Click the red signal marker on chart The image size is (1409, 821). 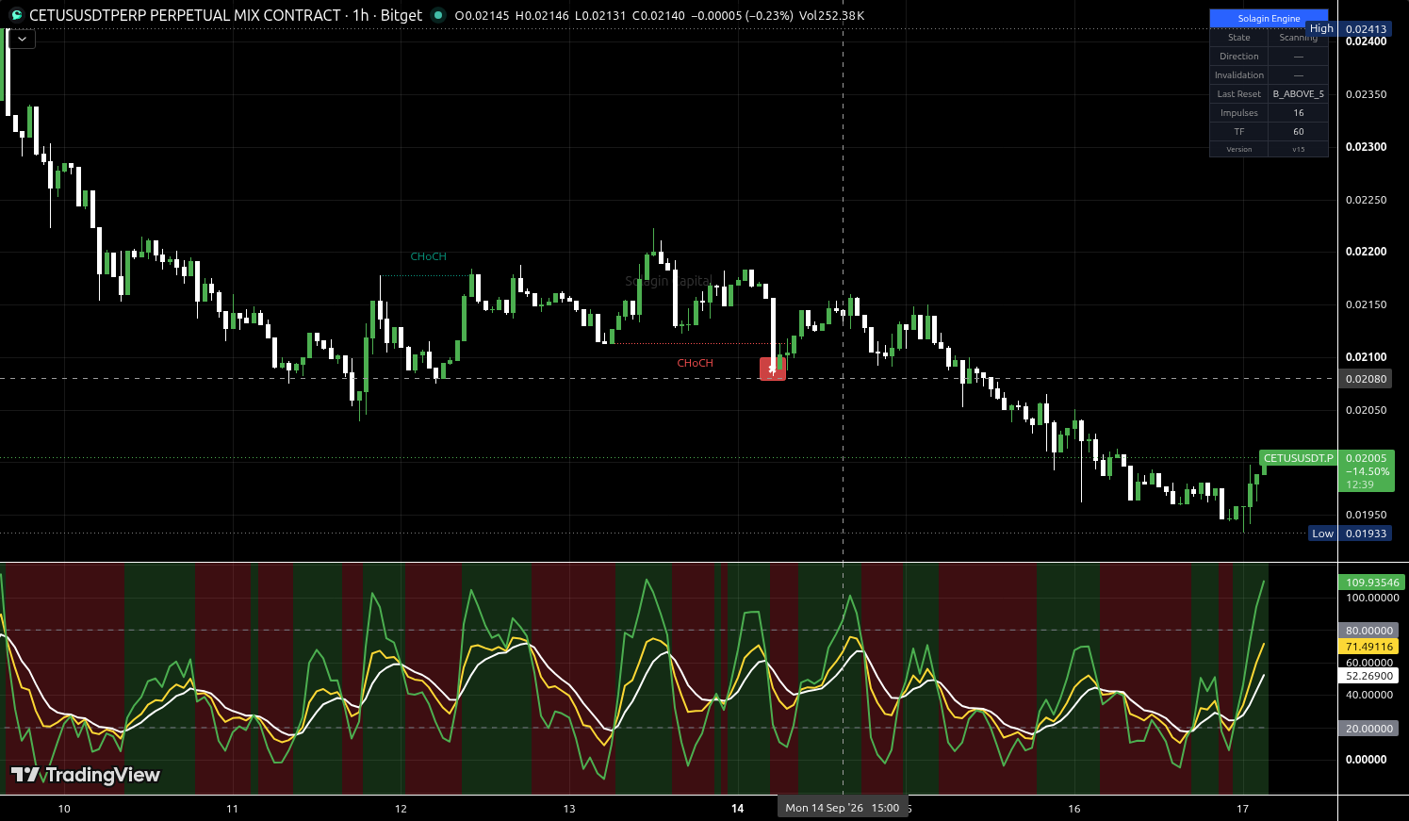(x=773, y=369)
